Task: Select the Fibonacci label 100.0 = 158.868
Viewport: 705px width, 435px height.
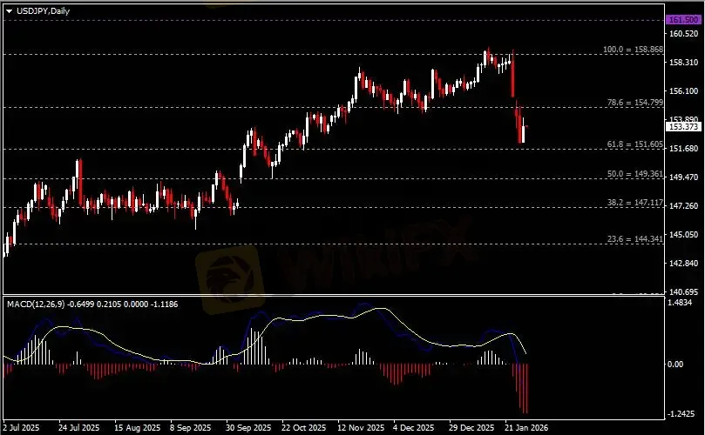Action: click(633, 49)
